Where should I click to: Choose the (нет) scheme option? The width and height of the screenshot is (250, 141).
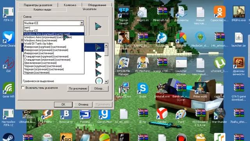coord(54,27)
